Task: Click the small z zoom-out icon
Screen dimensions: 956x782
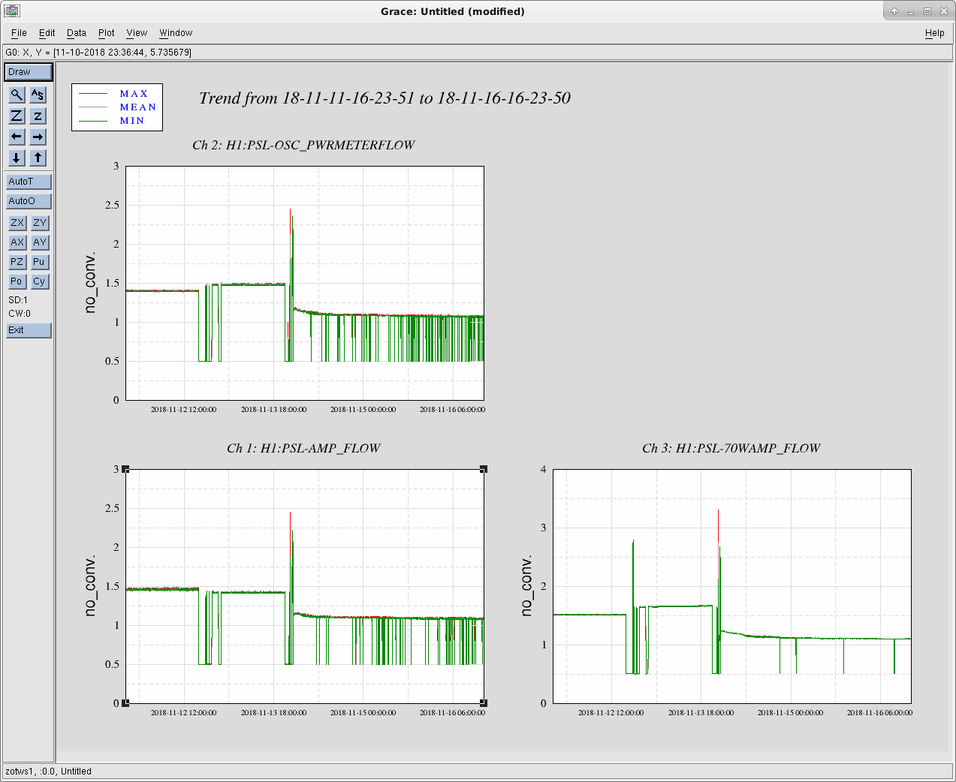Action: point(38,116)
